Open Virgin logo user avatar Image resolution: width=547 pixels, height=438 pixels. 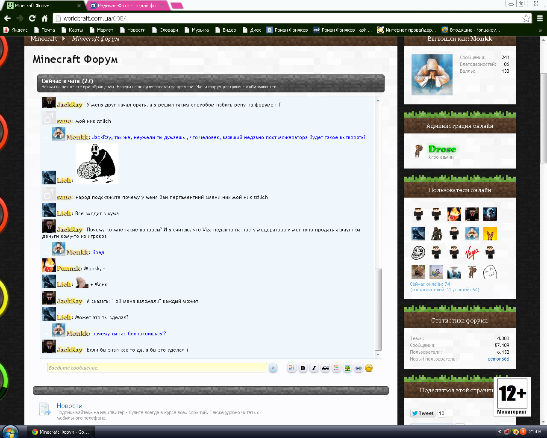(472, 253)
